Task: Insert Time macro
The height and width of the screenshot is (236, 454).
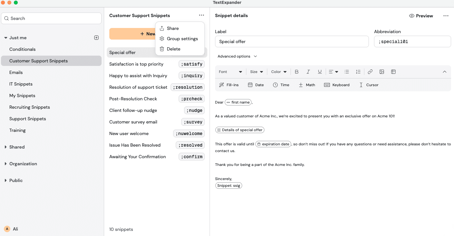Action: tap(281, 85)
